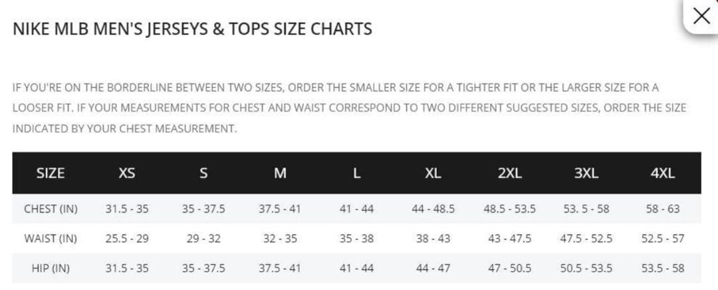This screenshot has width=718, height=290.
Task: Select the XL size column header
Action: [433, 173]
